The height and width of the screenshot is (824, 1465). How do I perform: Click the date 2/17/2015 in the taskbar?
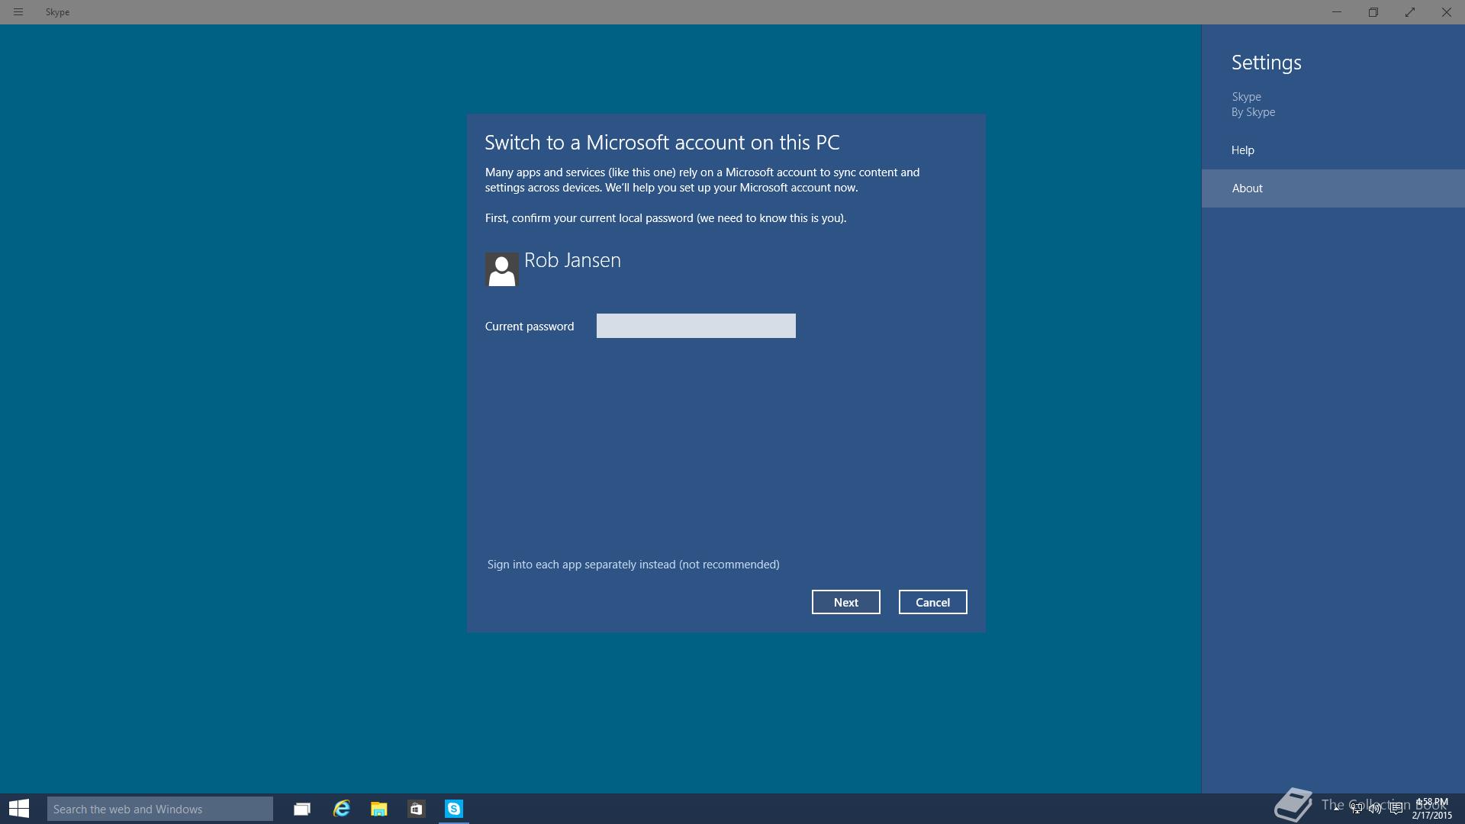1431,816
